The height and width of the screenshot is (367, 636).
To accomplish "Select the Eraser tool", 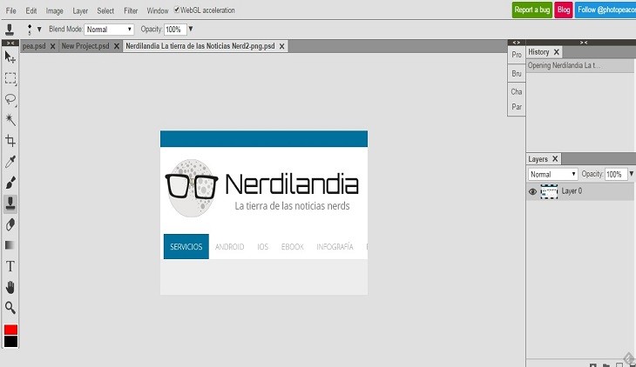I will coord(10,224).
